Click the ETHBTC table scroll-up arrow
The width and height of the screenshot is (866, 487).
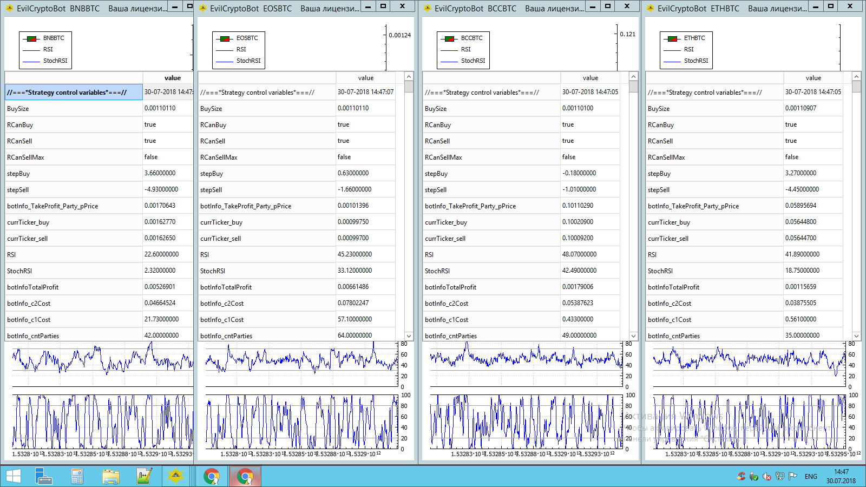pos(856,77)
